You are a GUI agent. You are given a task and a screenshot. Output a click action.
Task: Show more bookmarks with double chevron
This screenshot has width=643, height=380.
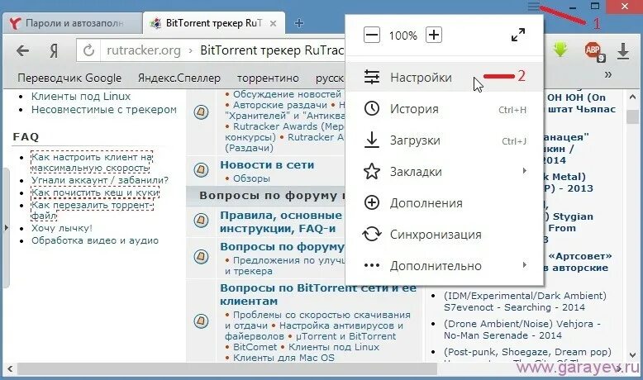point(607,74)
